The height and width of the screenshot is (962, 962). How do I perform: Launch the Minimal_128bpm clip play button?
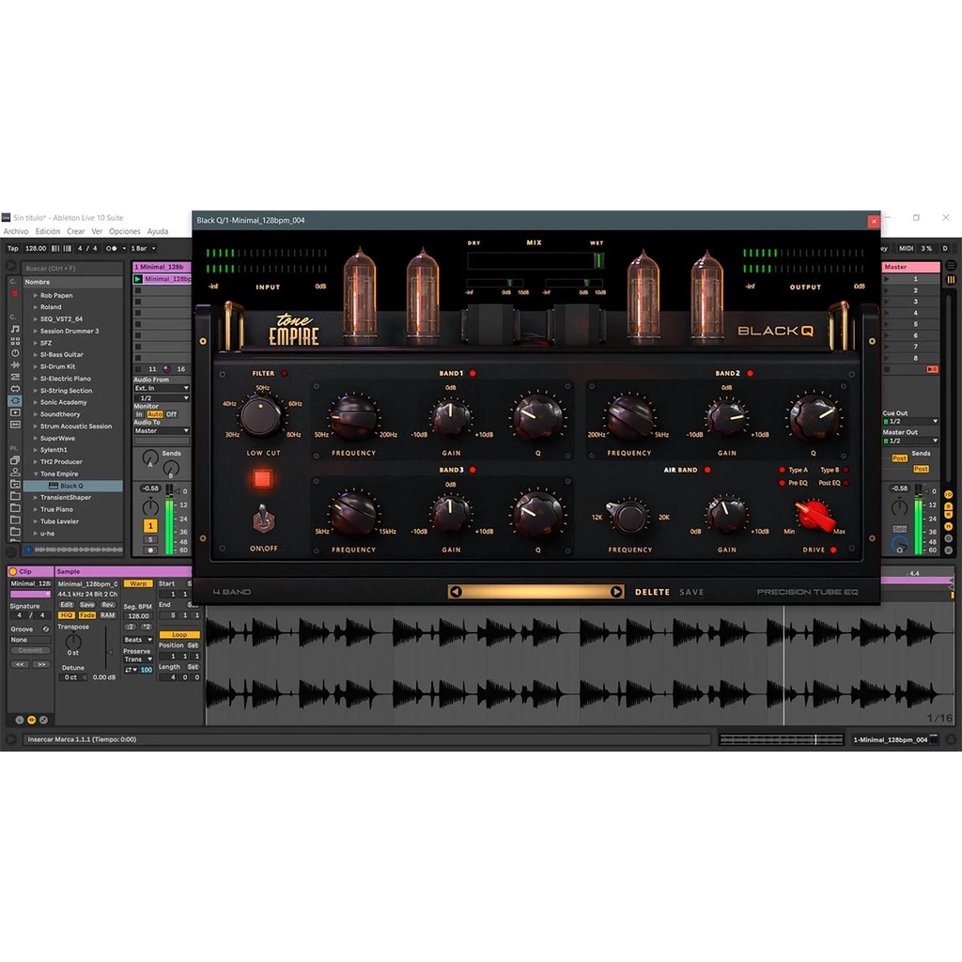coord(138,279)
